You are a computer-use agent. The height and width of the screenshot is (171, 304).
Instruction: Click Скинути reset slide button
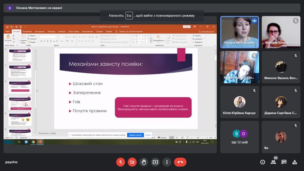(x=32, y=39)
